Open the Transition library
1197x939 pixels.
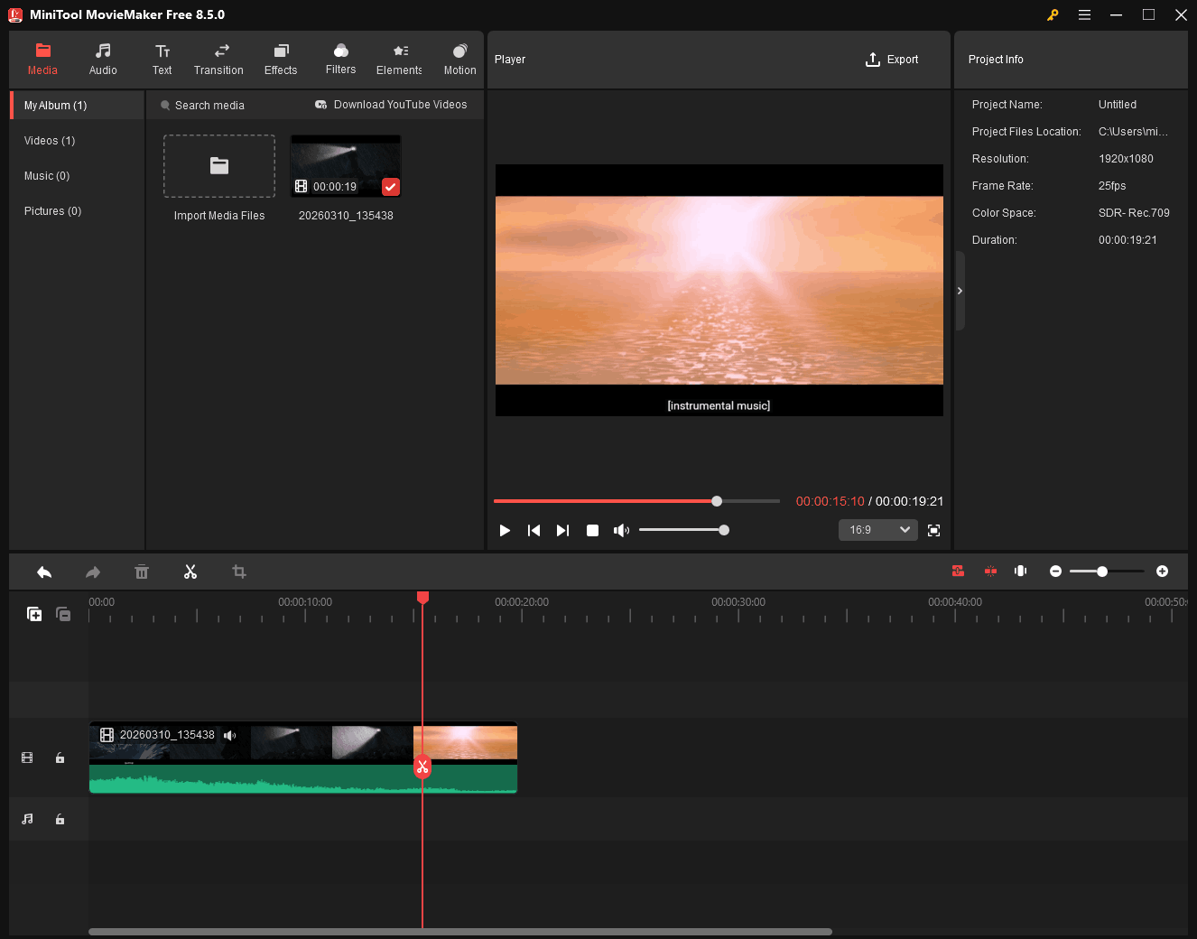pos(218,60)
